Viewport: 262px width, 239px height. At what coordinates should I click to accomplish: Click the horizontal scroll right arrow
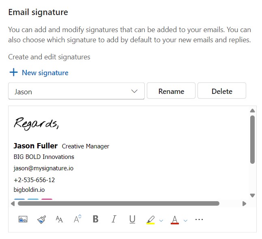click(x=244, y=204)
